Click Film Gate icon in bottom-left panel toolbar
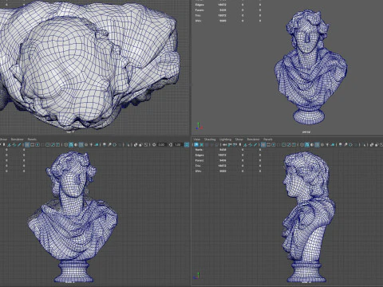Image resolution: width=383 pixels, height=287 pixels. (32, 145)
